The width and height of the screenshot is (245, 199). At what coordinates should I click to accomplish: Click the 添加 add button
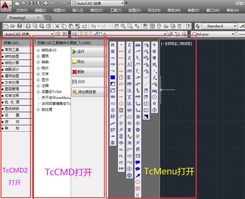[89, 61]
